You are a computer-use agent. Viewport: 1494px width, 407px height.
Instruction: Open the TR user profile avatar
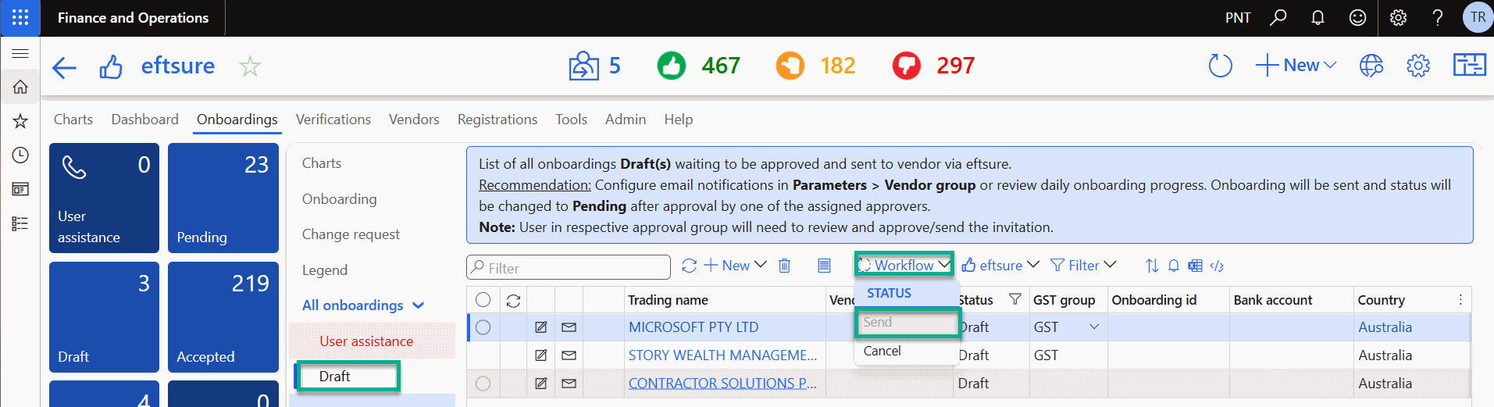point(1478,17)
